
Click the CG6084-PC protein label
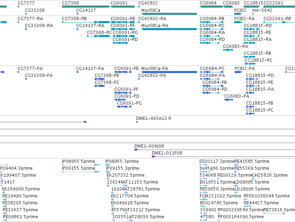coord(212,69)
